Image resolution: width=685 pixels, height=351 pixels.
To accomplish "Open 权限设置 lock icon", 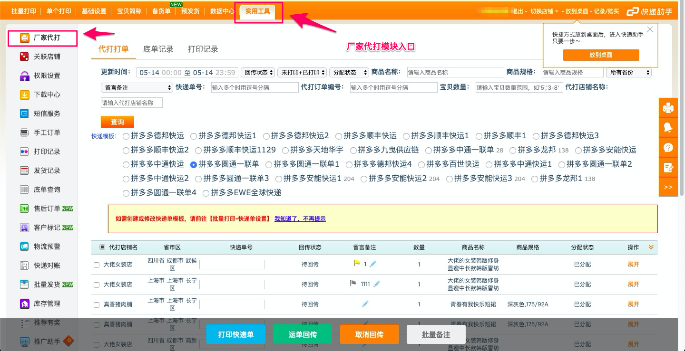I will click(x=24, y=76).
